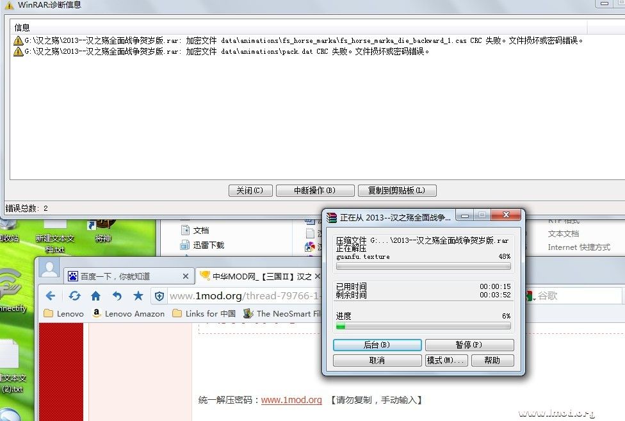Click the browser Home icon
Screen dimensions: 625x421
(x=95, y=296)
